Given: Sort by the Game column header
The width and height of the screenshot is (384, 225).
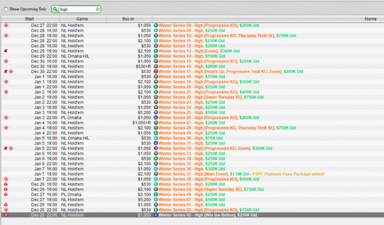Looking at the screenshot, I should click(x=82, y=19).
